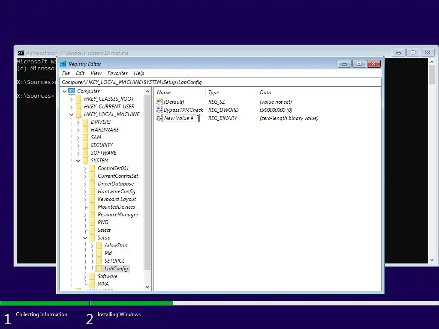Select the CurrentControlSet folder icon
439x329 pixels.
[93, 176]
